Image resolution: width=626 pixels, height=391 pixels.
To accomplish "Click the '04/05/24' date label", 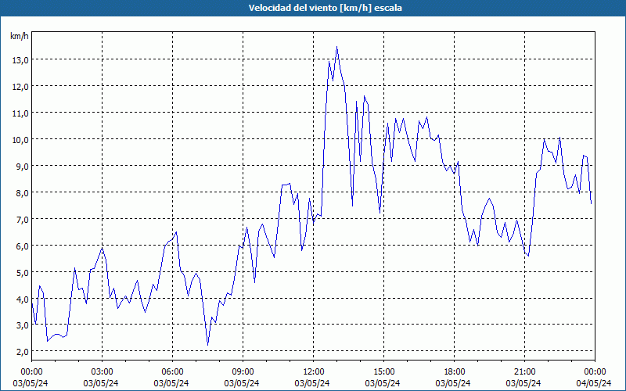I will pyautogui.click(x=594, y=383).
